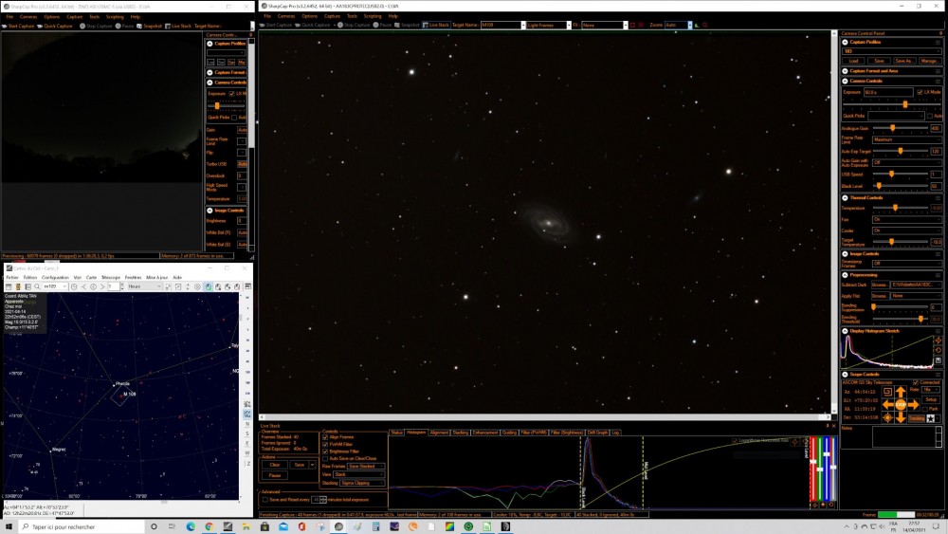Open the scope Rate dropdown

[931, 390]
